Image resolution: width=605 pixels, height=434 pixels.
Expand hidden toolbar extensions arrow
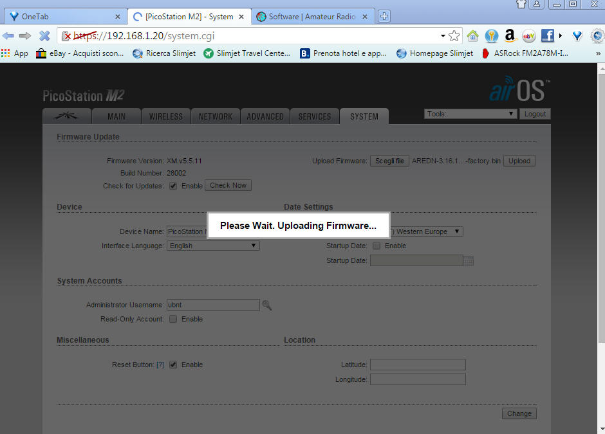pyautogui.click(x=561, y=36)
